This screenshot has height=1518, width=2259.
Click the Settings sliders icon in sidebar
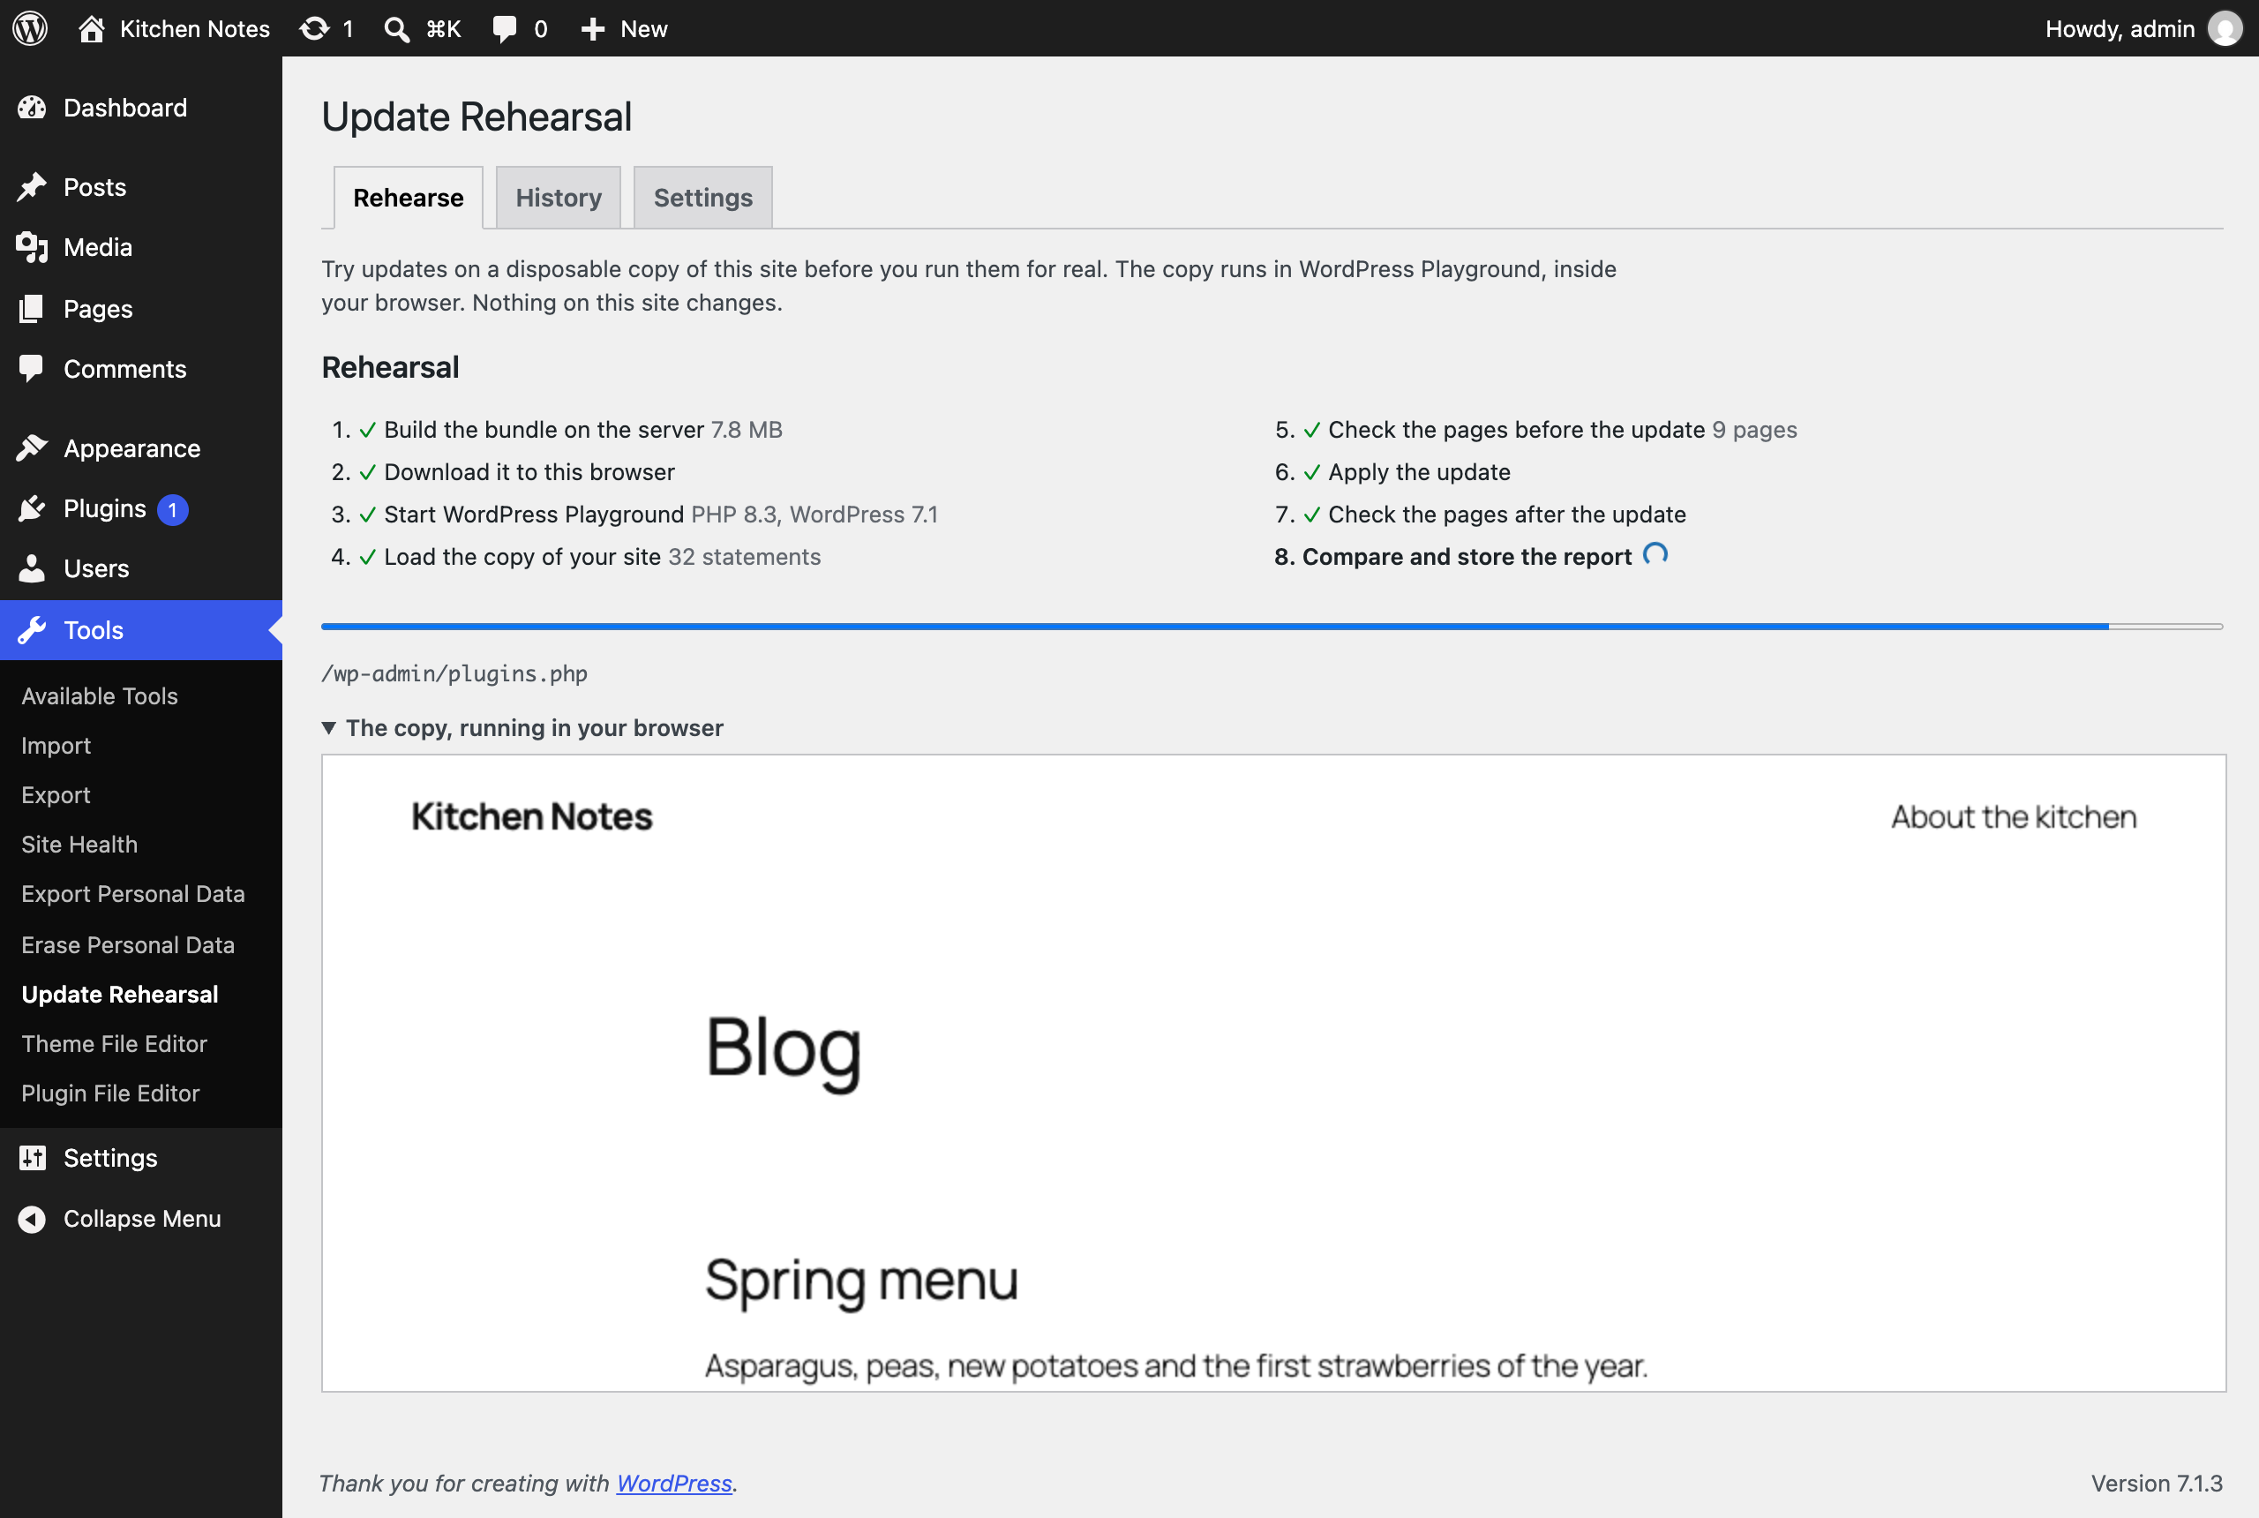32,1158
